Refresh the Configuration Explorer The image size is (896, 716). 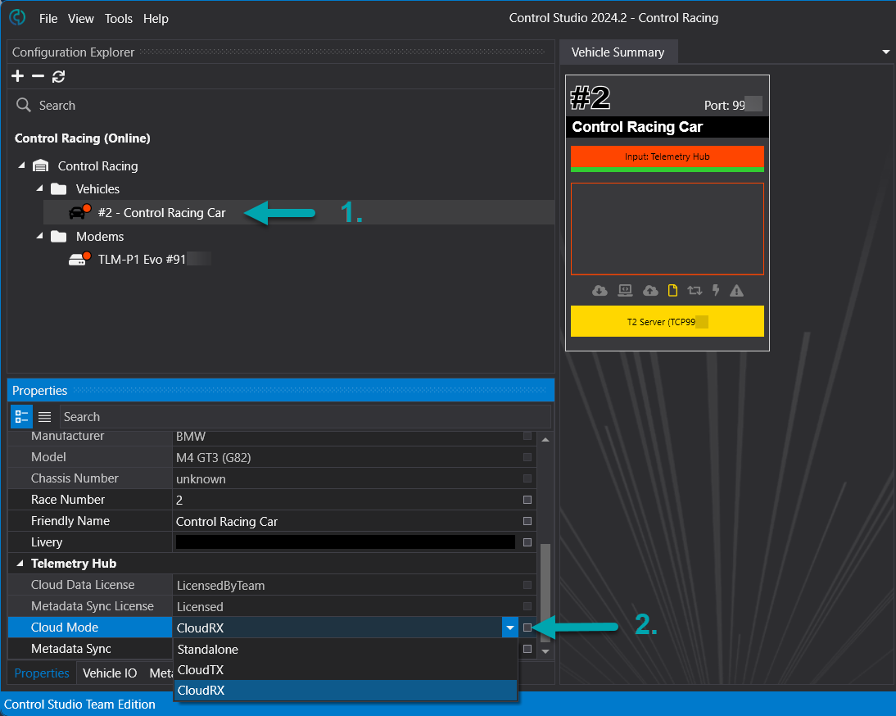pyautogui.click(x=58, y=76)
